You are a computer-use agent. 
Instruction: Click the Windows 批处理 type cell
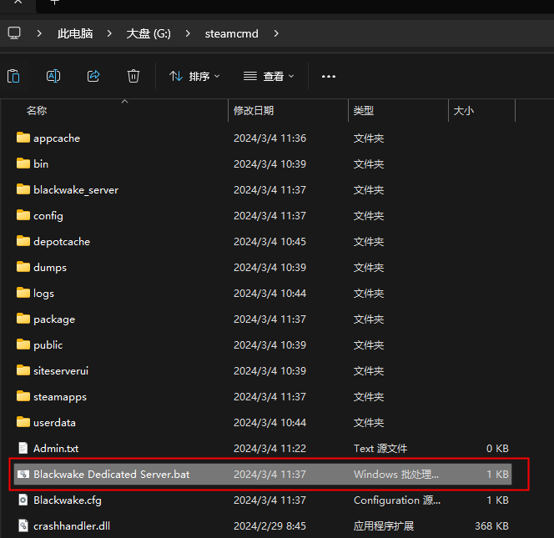coord(396,474)
